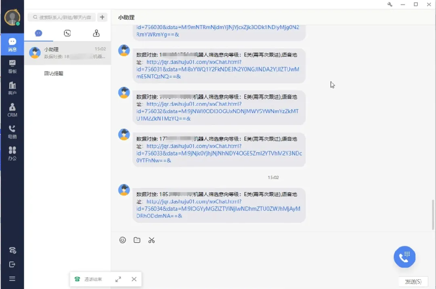
Task: Expand options with the plus button near search
Action: tap(102, 17)
